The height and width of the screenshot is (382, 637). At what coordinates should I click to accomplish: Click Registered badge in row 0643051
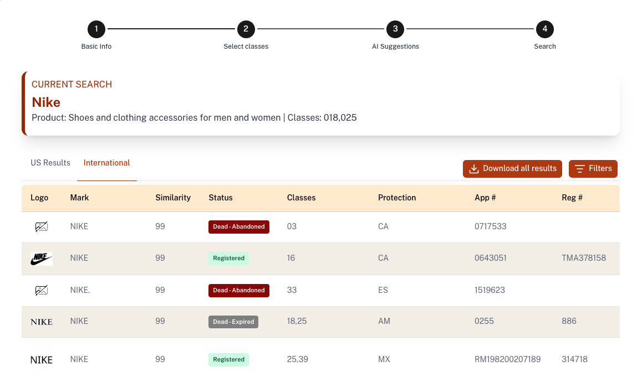point(229,259)
